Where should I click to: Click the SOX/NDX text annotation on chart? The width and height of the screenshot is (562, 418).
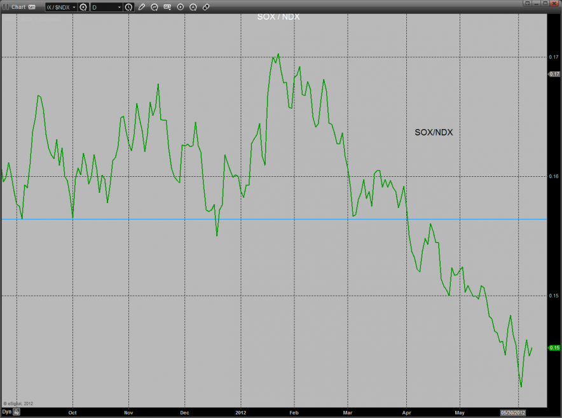[434, 132]
